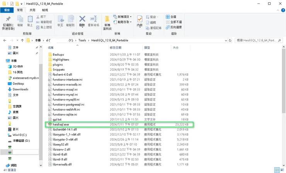Screen dimensions: 286x173
Task: Click the Copy icon in ribbon
Action: coord(20,19)
